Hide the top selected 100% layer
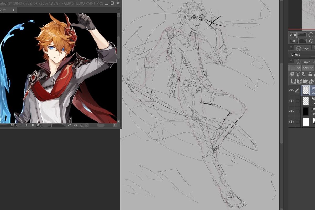The image size is (315, 210). (291, 90)
